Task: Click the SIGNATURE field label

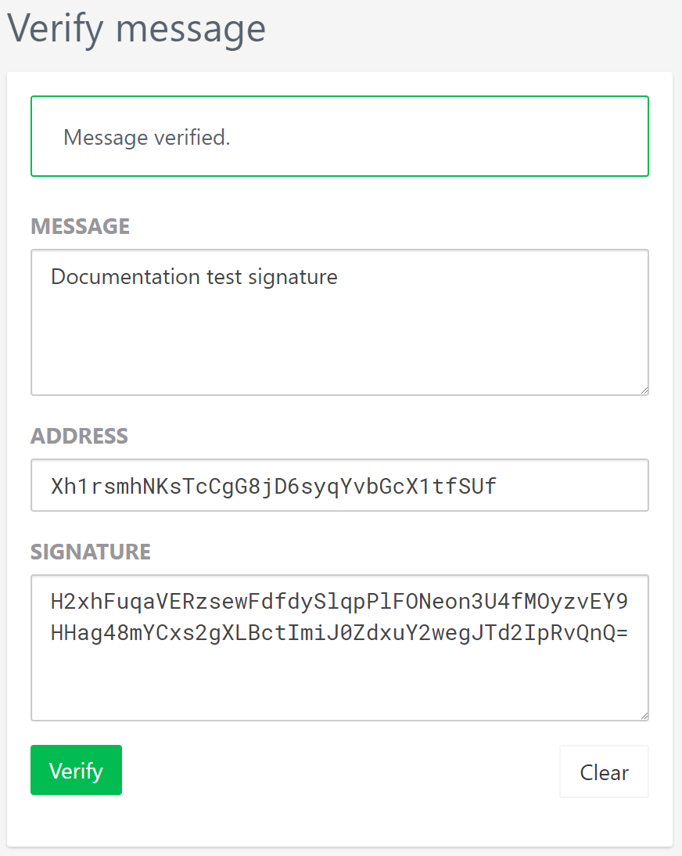Action: [x=91, y=552]
